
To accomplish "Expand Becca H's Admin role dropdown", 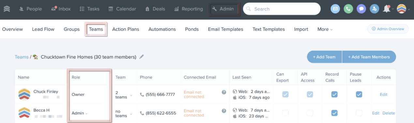I will (x=80, y=113).
